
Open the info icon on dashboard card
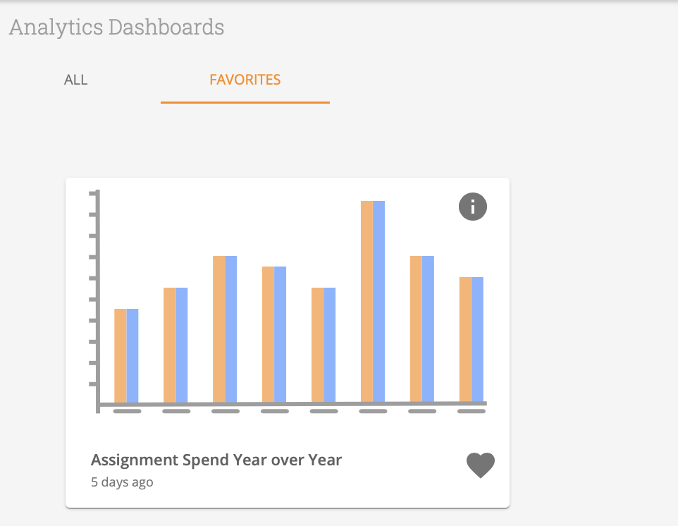473,207
